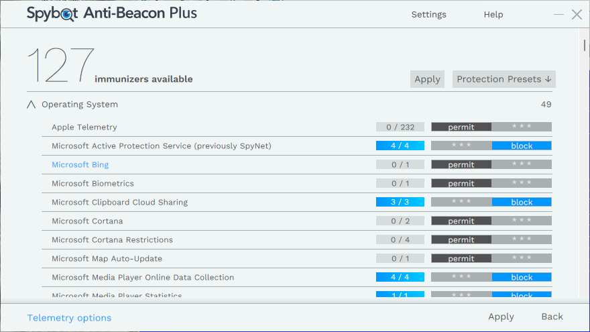
Task: Click the 3 / 3 Clipboard Cloud Sharing counter
Action: click(x=400, y=202)
